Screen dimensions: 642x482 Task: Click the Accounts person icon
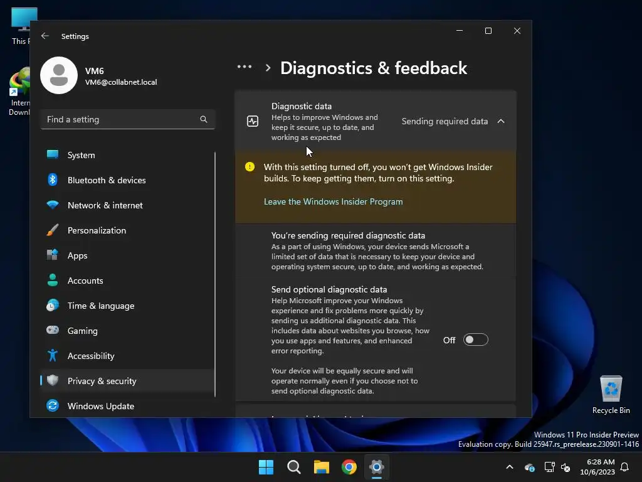(x=53, y=280)
